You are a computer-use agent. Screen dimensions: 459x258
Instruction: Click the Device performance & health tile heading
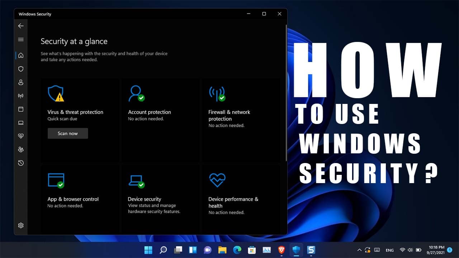(233, 202)
